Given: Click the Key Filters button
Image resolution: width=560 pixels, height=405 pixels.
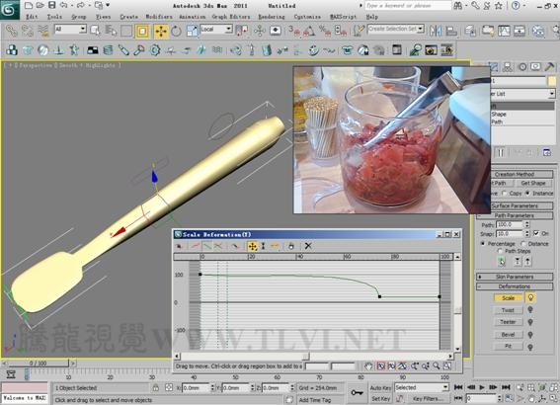Looking at the screenshot, I should 428,399.
